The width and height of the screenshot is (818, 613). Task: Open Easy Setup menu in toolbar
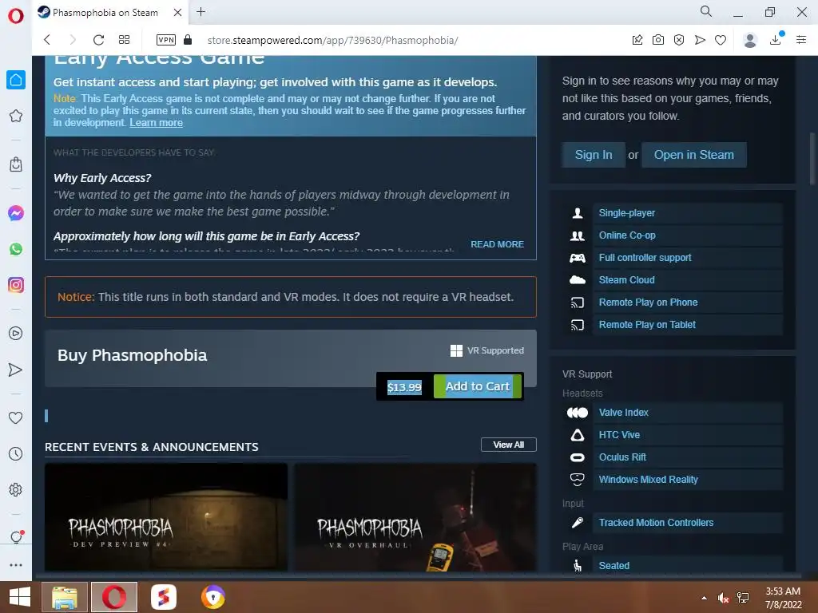click(x=801, y=40)
